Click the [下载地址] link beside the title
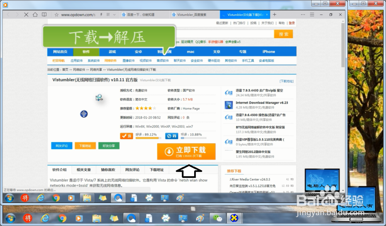The height and width of the screenshot is (226, 386). tap(286, 81)
